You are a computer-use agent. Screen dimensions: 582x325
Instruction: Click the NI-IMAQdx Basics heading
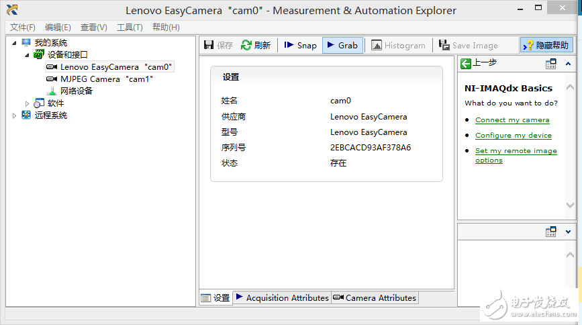(x=508, y=89)
